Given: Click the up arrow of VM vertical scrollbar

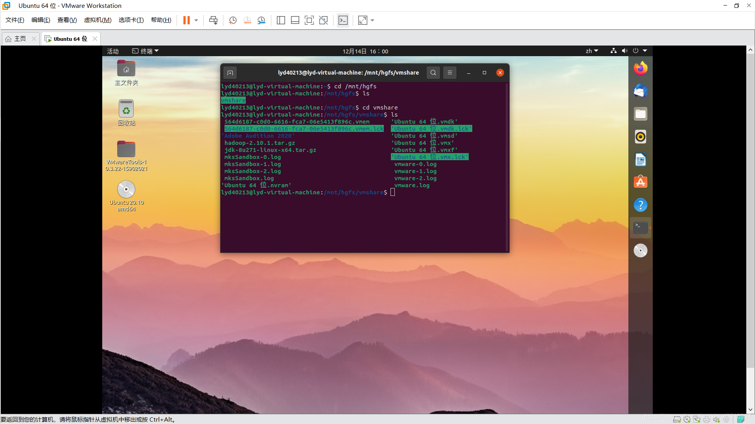Looking at the screenshot, I should pos(750,50).
